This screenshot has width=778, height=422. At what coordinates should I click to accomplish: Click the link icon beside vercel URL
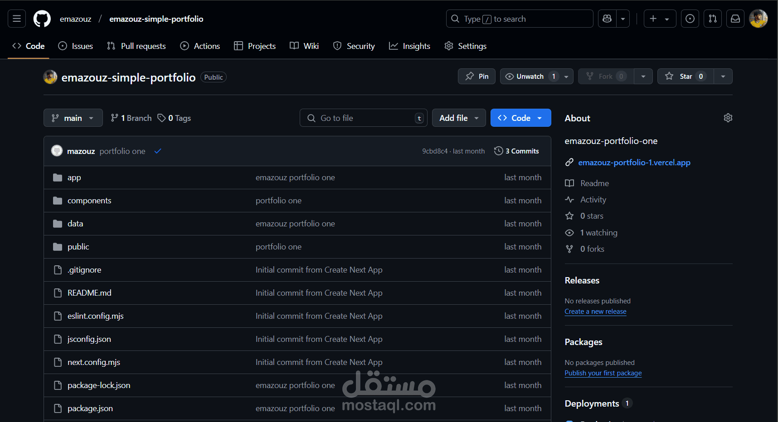click(569, 163)
